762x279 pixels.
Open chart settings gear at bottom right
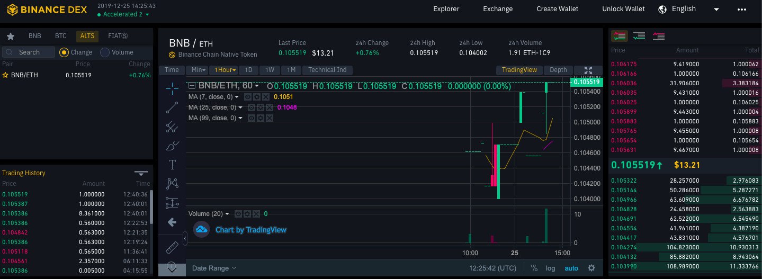[x=591, y=268]
